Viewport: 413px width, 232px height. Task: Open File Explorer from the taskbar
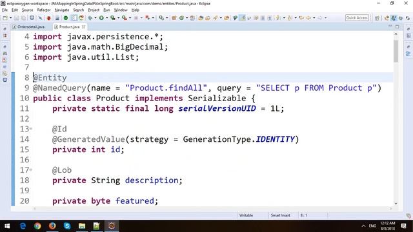click(x=82, y=226)
